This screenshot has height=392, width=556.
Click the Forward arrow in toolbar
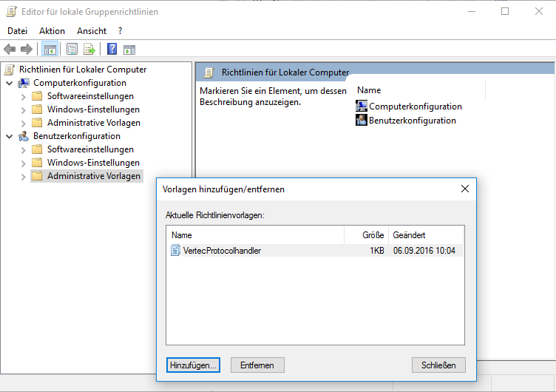point(27,50)
